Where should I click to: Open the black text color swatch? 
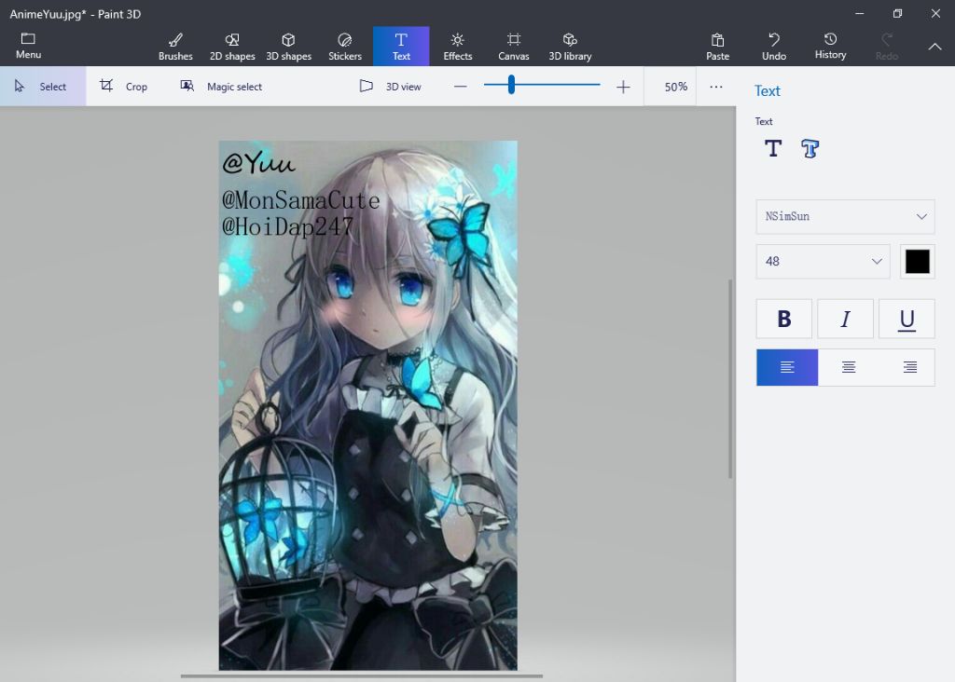tap(918, 262)
